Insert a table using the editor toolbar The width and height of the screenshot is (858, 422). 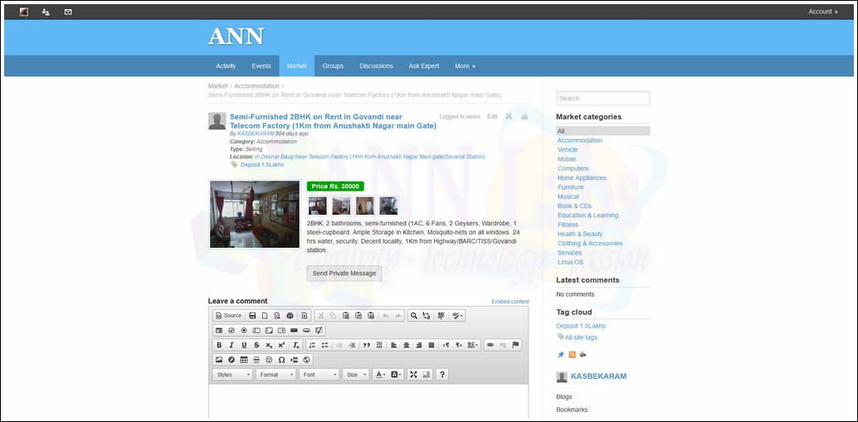pyautogui.click(x=244, y=360)
